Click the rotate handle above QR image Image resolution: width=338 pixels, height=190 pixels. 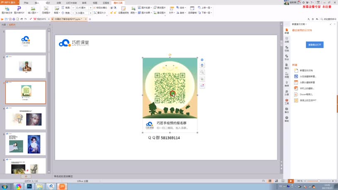tap(170, 55)
